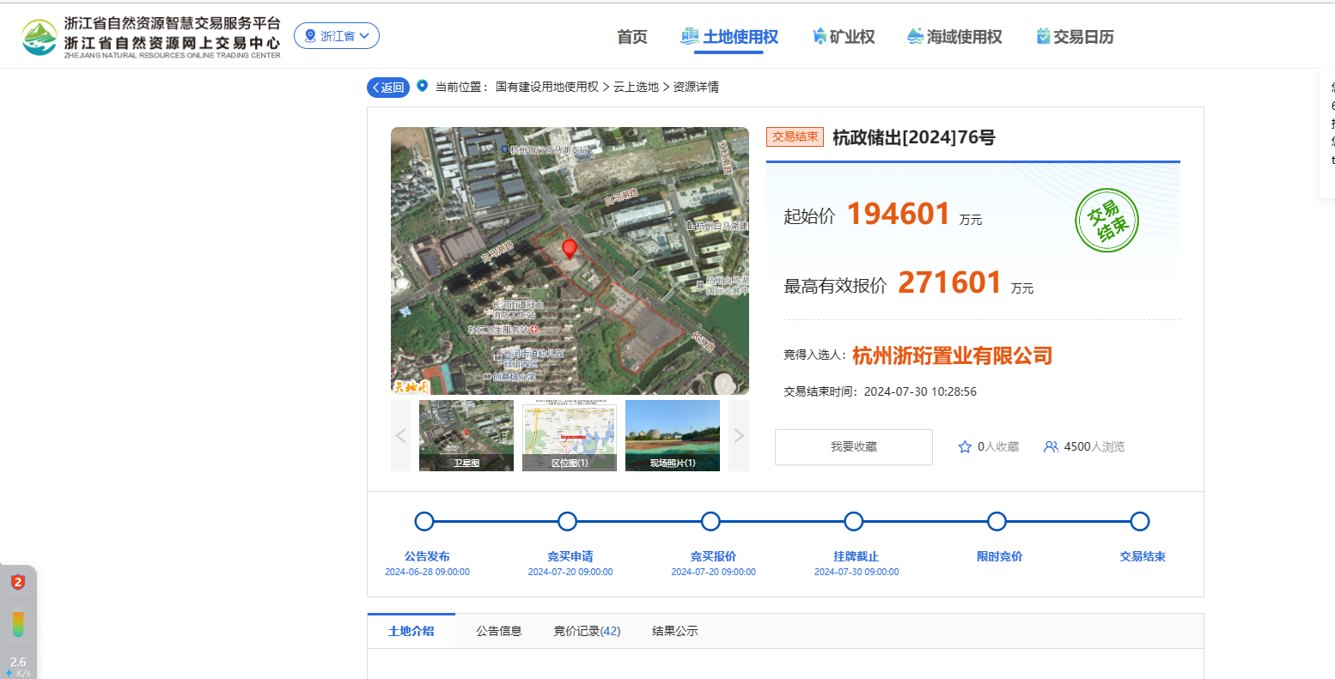Open the 矿业权 navigation item
The image size is (1335, 679).
point(844,37)
